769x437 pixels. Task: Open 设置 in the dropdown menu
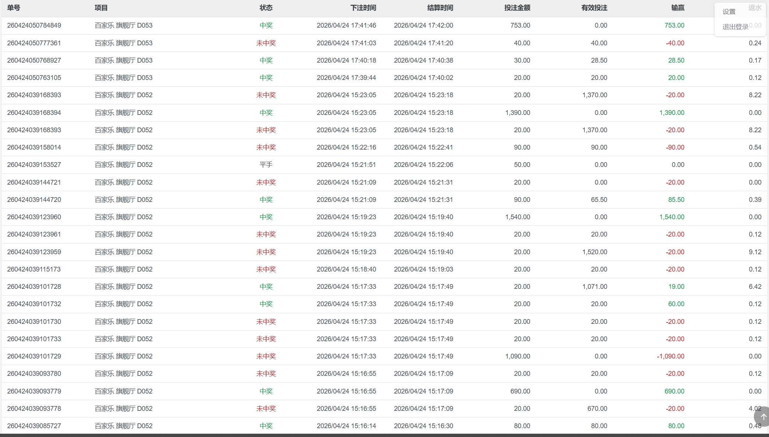(x=729, y=12)
